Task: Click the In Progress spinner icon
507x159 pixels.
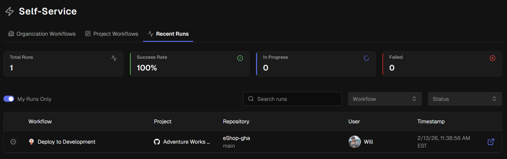Action: click(x=366, y=58)
